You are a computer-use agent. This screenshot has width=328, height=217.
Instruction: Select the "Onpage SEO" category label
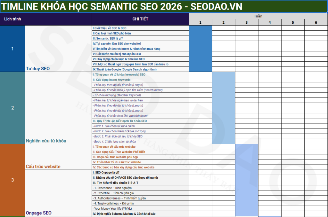click(38, 213)
